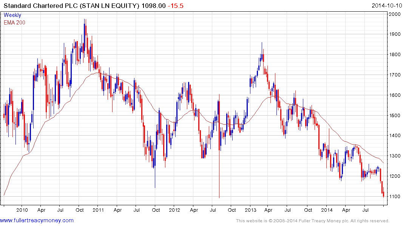
Task: Select the 2010 year axis label
Action: coord(22,210)
